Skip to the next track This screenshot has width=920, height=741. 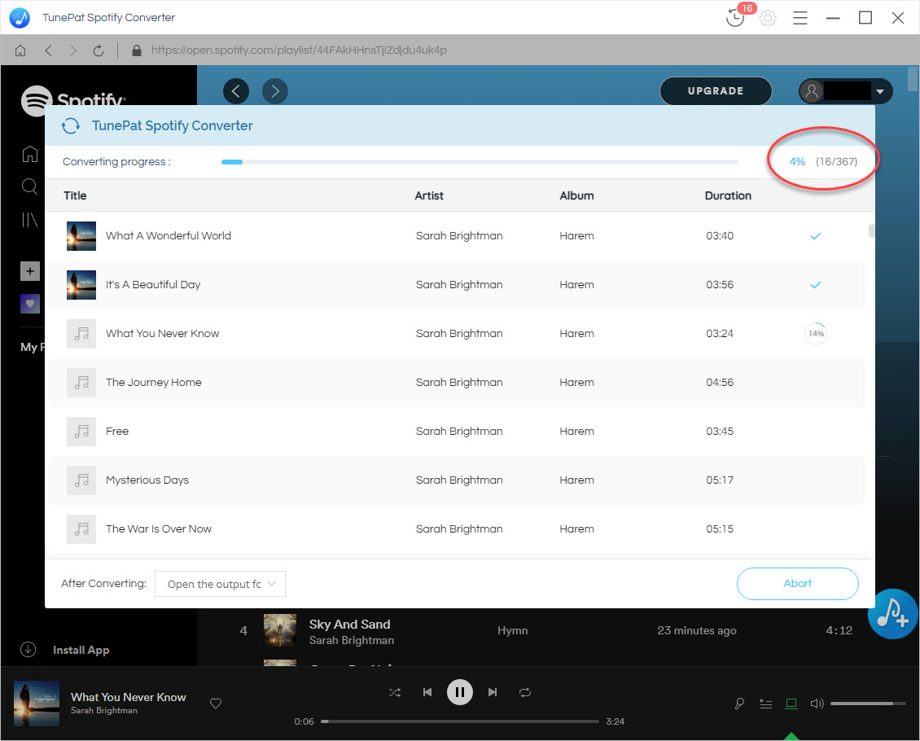point(493,692)
